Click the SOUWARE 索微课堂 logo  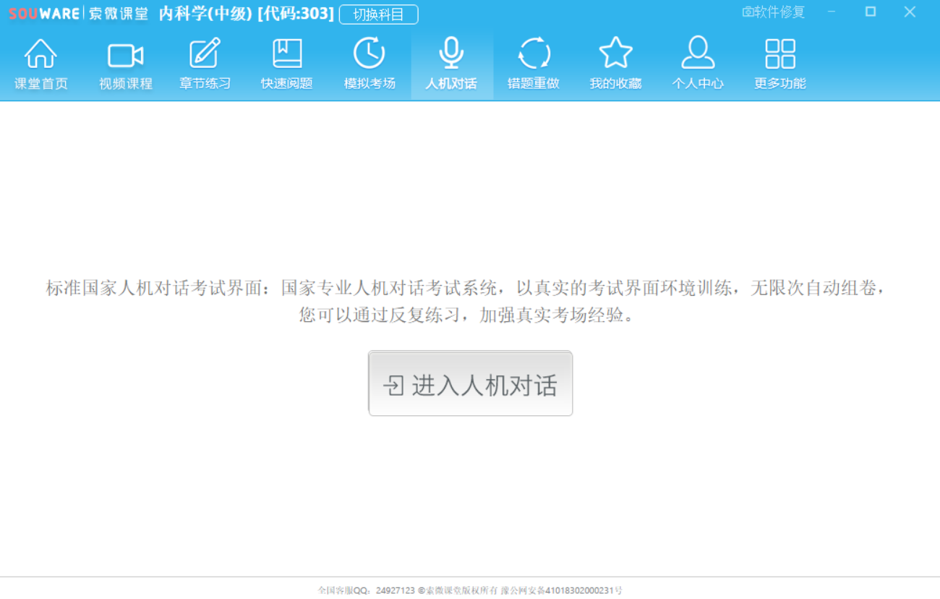[x=78, y=14]
